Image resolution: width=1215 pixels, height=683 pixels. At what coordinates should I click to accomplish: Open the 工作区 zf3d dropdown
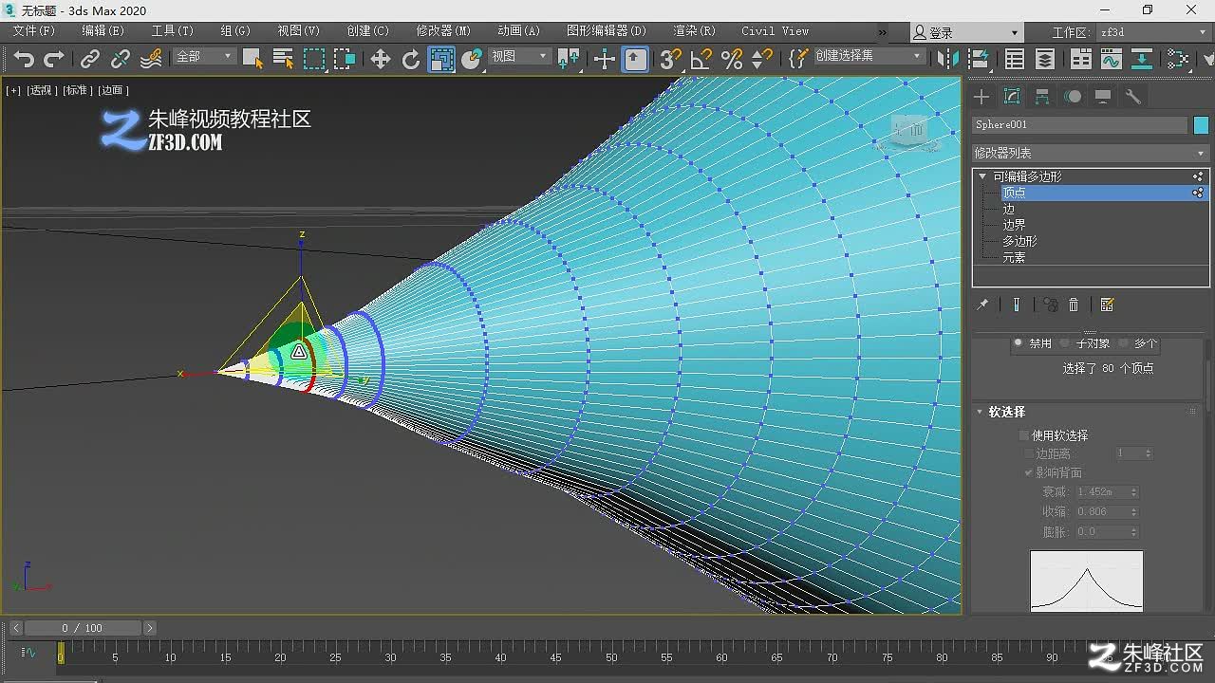pos(1152,32)
